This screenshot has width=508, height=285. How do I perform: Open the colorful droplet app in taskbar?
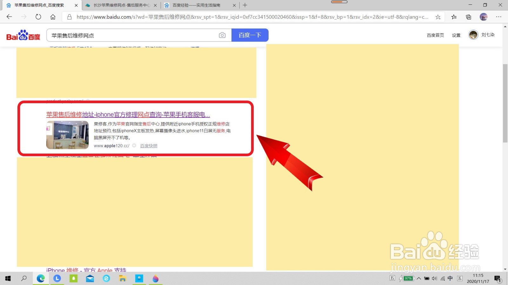(x=156, y=278)
